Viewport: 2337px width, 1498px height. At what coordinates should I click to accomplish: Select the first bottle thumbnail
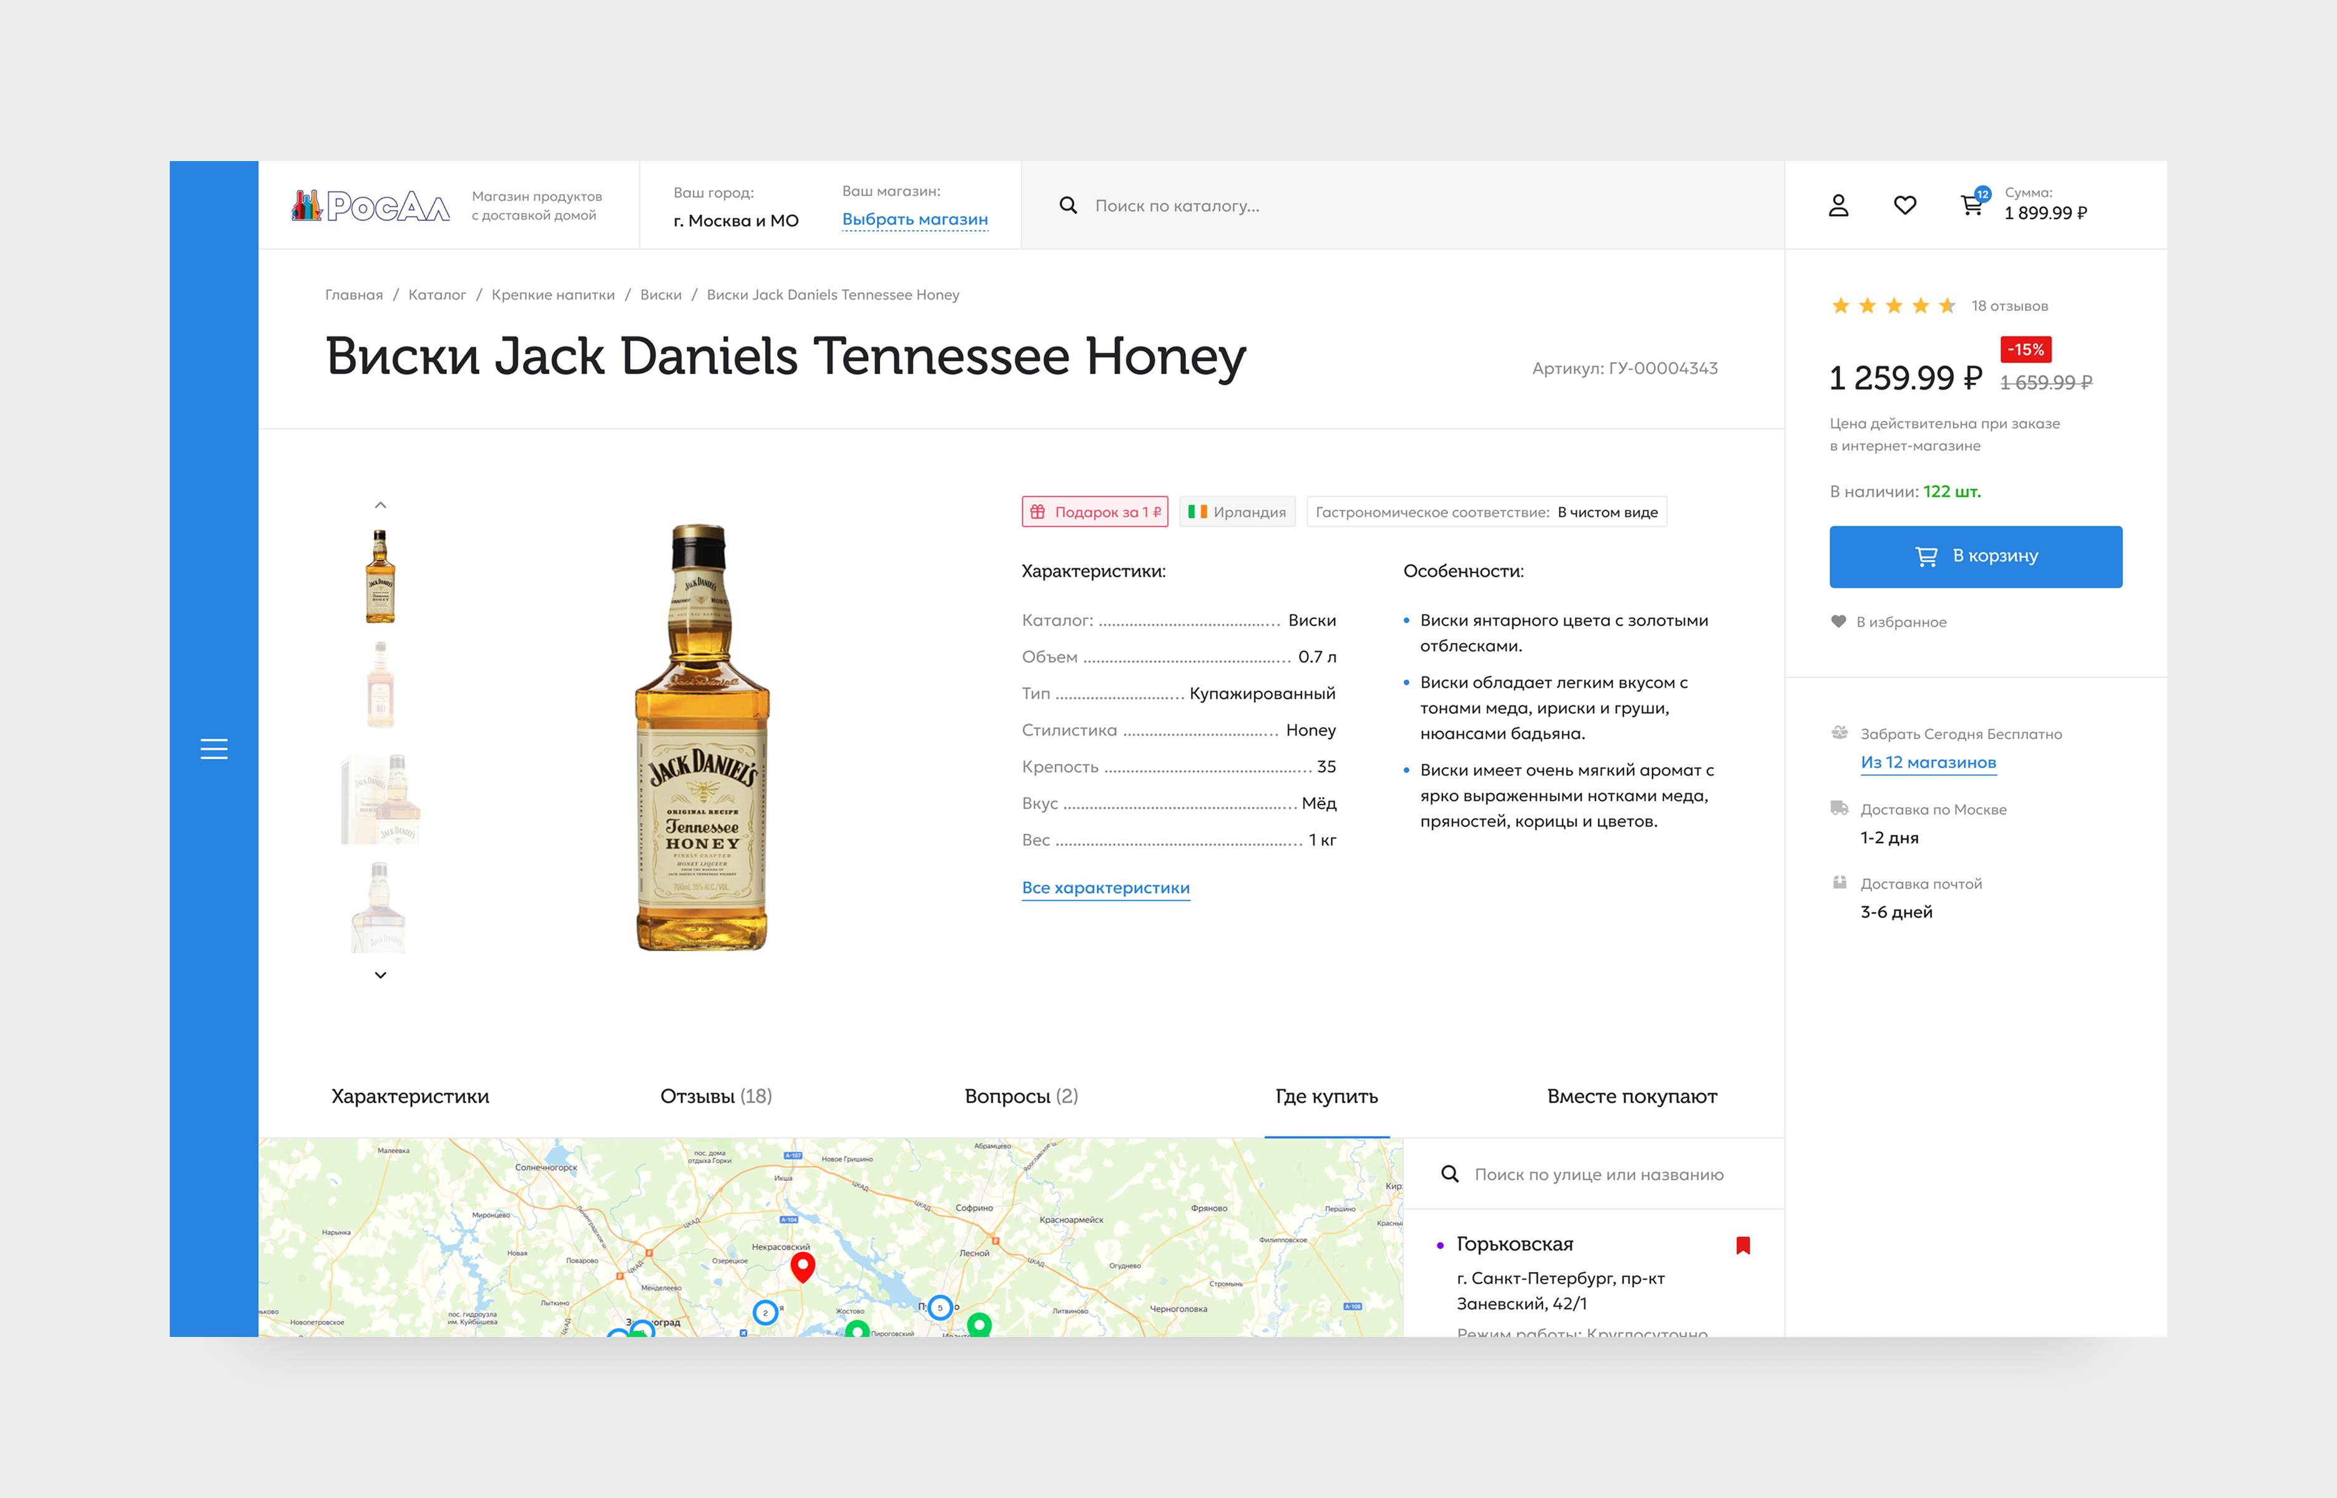pos(380,576)
